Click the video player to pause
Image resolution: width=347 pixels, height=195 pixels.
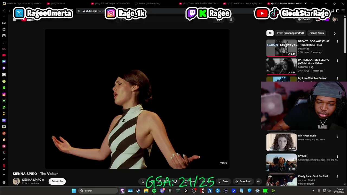137,99
